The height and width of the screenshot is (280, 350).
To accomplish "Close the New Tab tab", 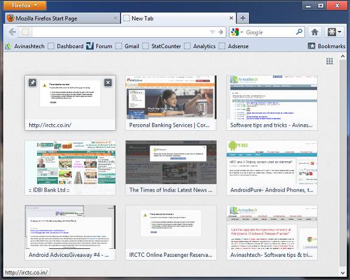I will click(231, 18).
